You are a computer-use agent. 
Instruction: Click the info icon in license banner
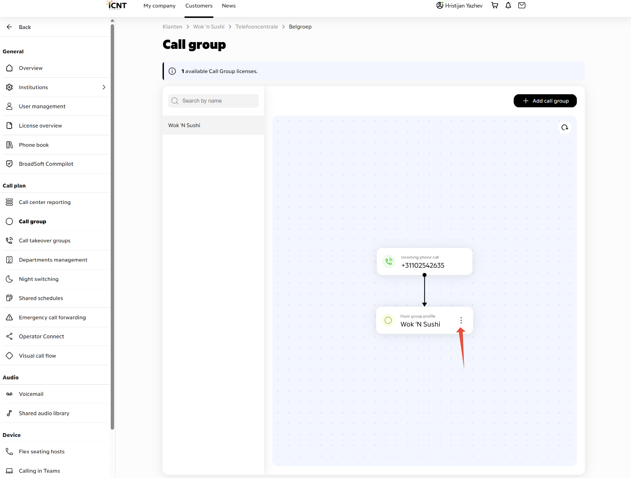[172, 71]
